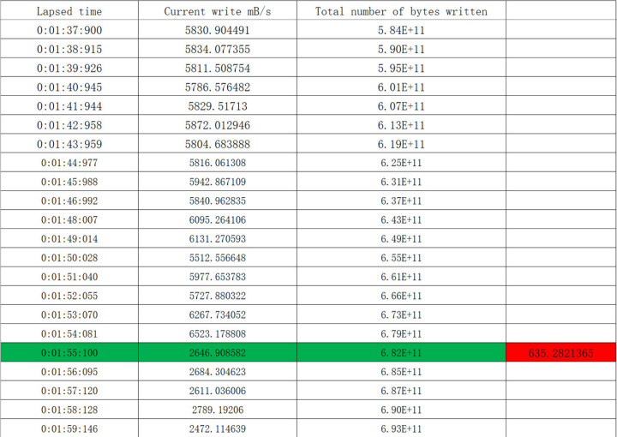The height and width of the screenshot is (437, 617).
Task: Select green highlighted time cell 0:01:55:100
Action: [x=69, y=352]
